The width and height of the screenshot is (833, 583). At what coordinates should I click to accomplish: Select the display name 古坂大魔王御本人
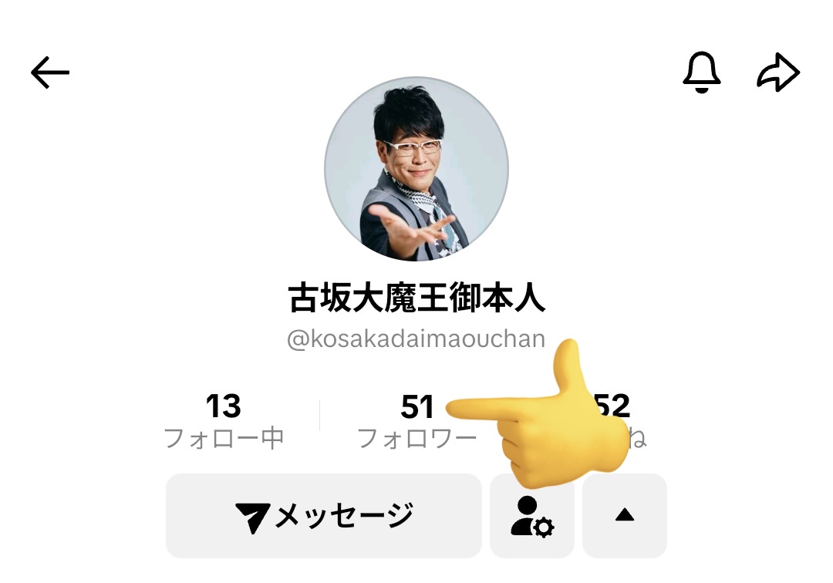416,298
